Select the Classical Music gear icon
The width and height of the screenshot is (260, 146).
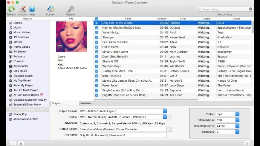pos(11,76)
